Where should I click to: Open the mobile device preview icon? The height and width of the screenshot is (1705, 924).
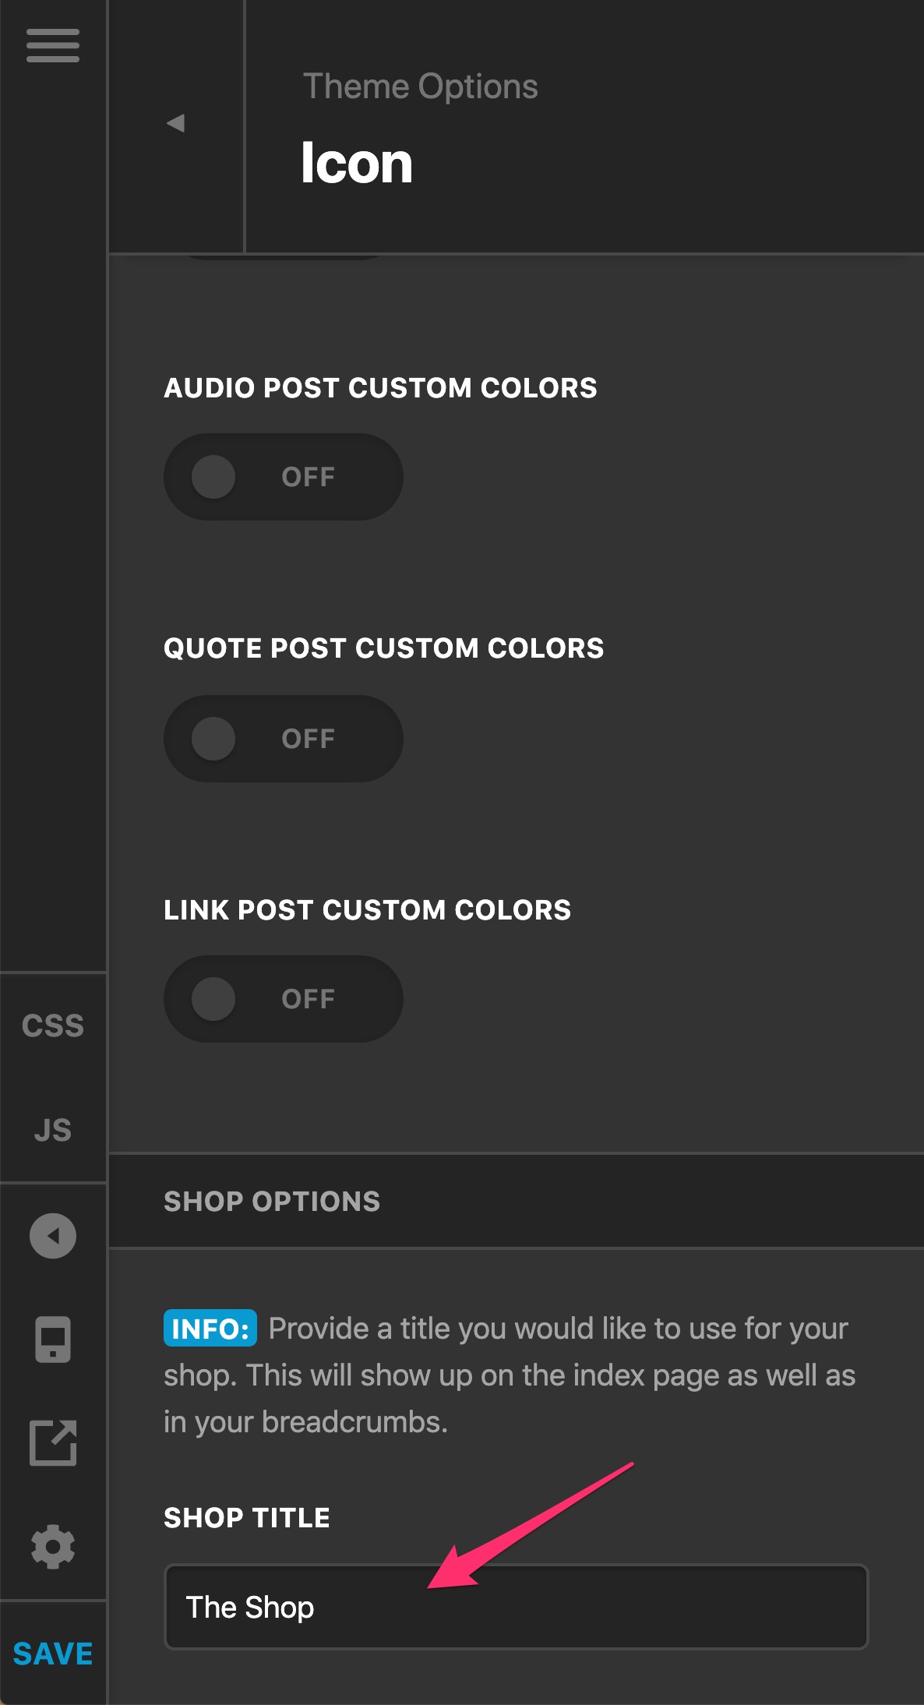coord(53,1340)
